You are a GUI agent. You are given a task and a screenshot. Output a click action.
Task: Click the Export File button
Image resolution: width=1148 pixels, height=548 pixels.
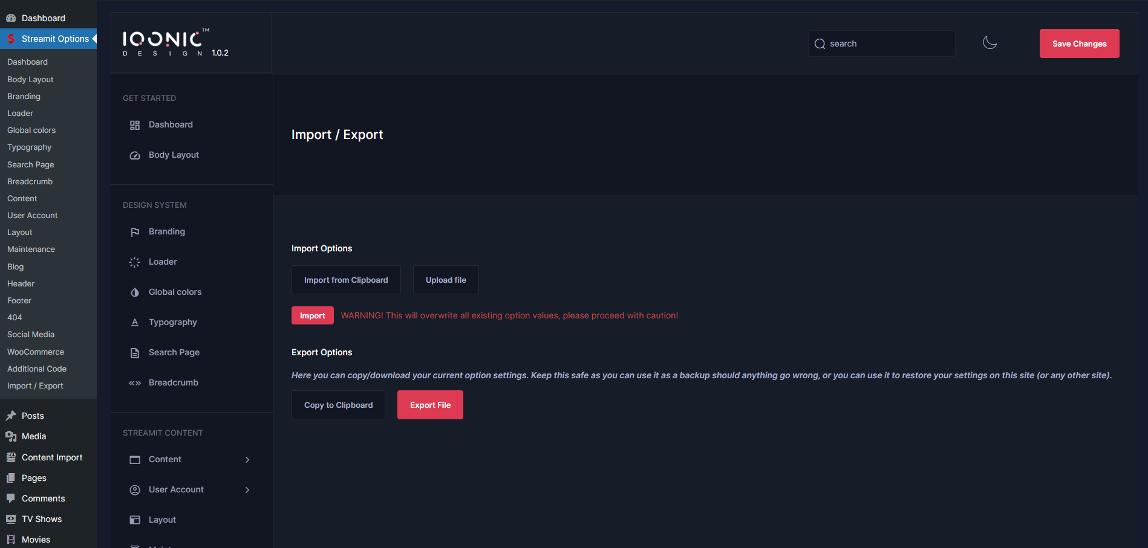(x=430, y=405)
